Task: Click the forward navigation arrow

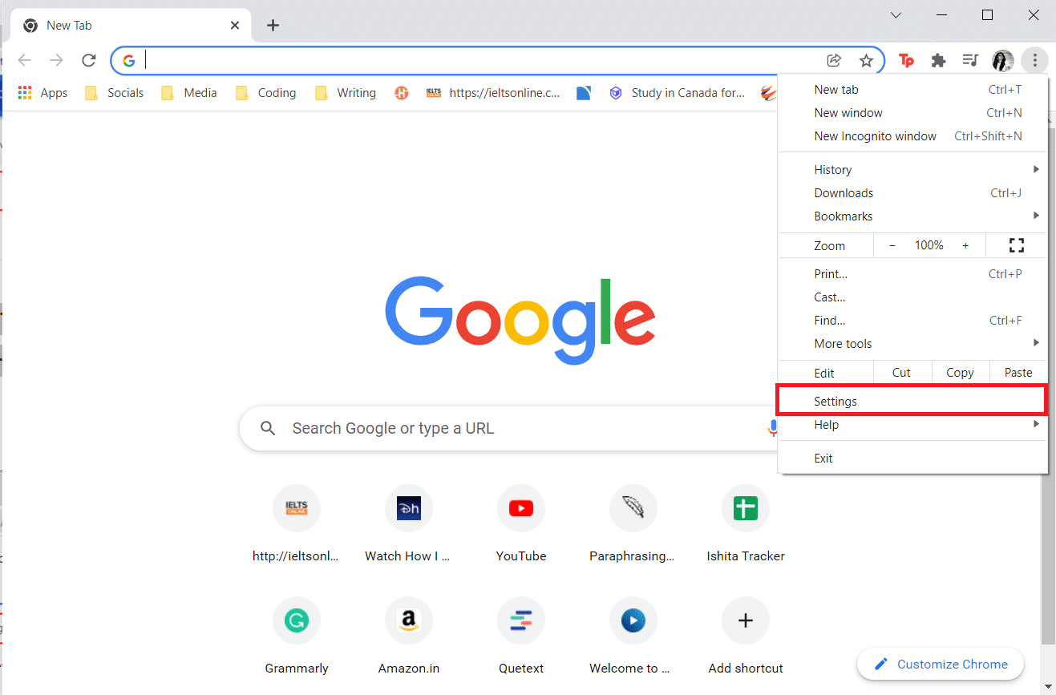Action: [x=56, y=60]
